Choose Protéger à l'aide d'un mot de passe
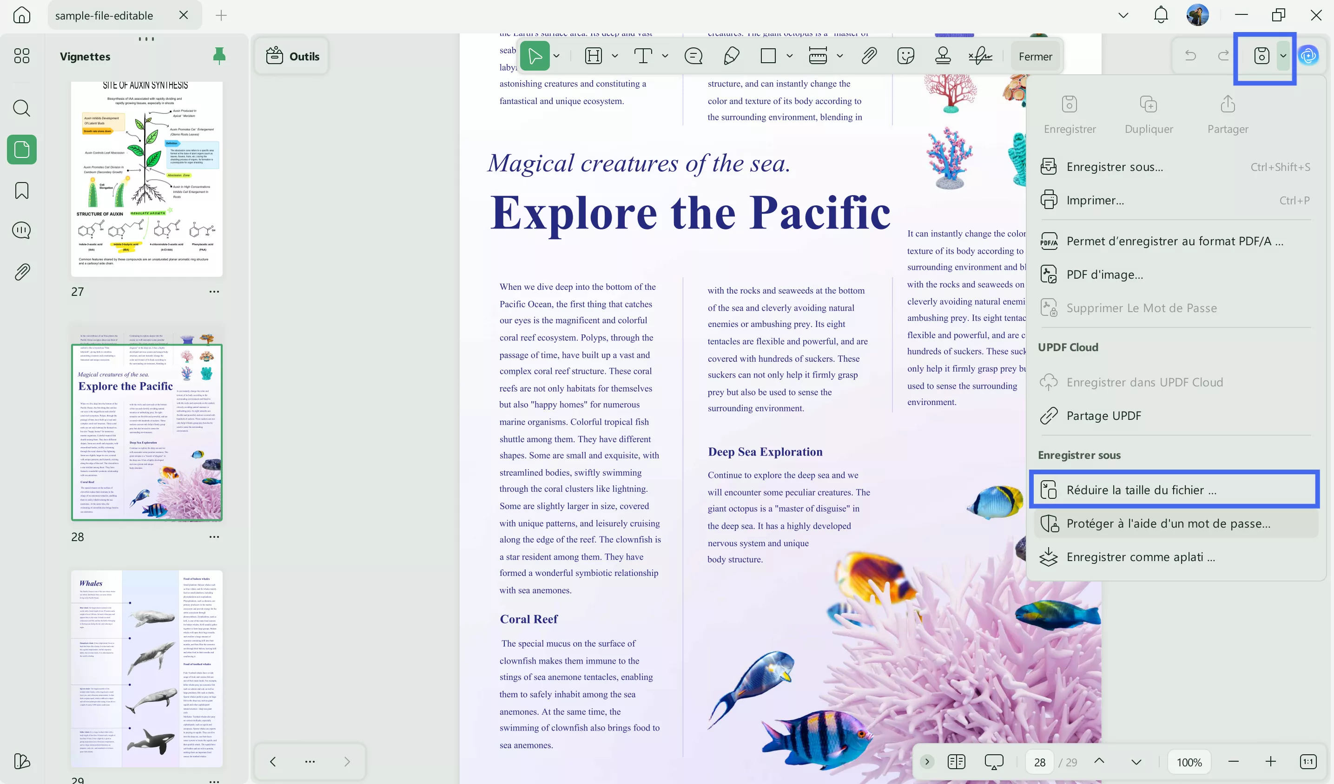1334x784 pixels. click(1175, 523)
